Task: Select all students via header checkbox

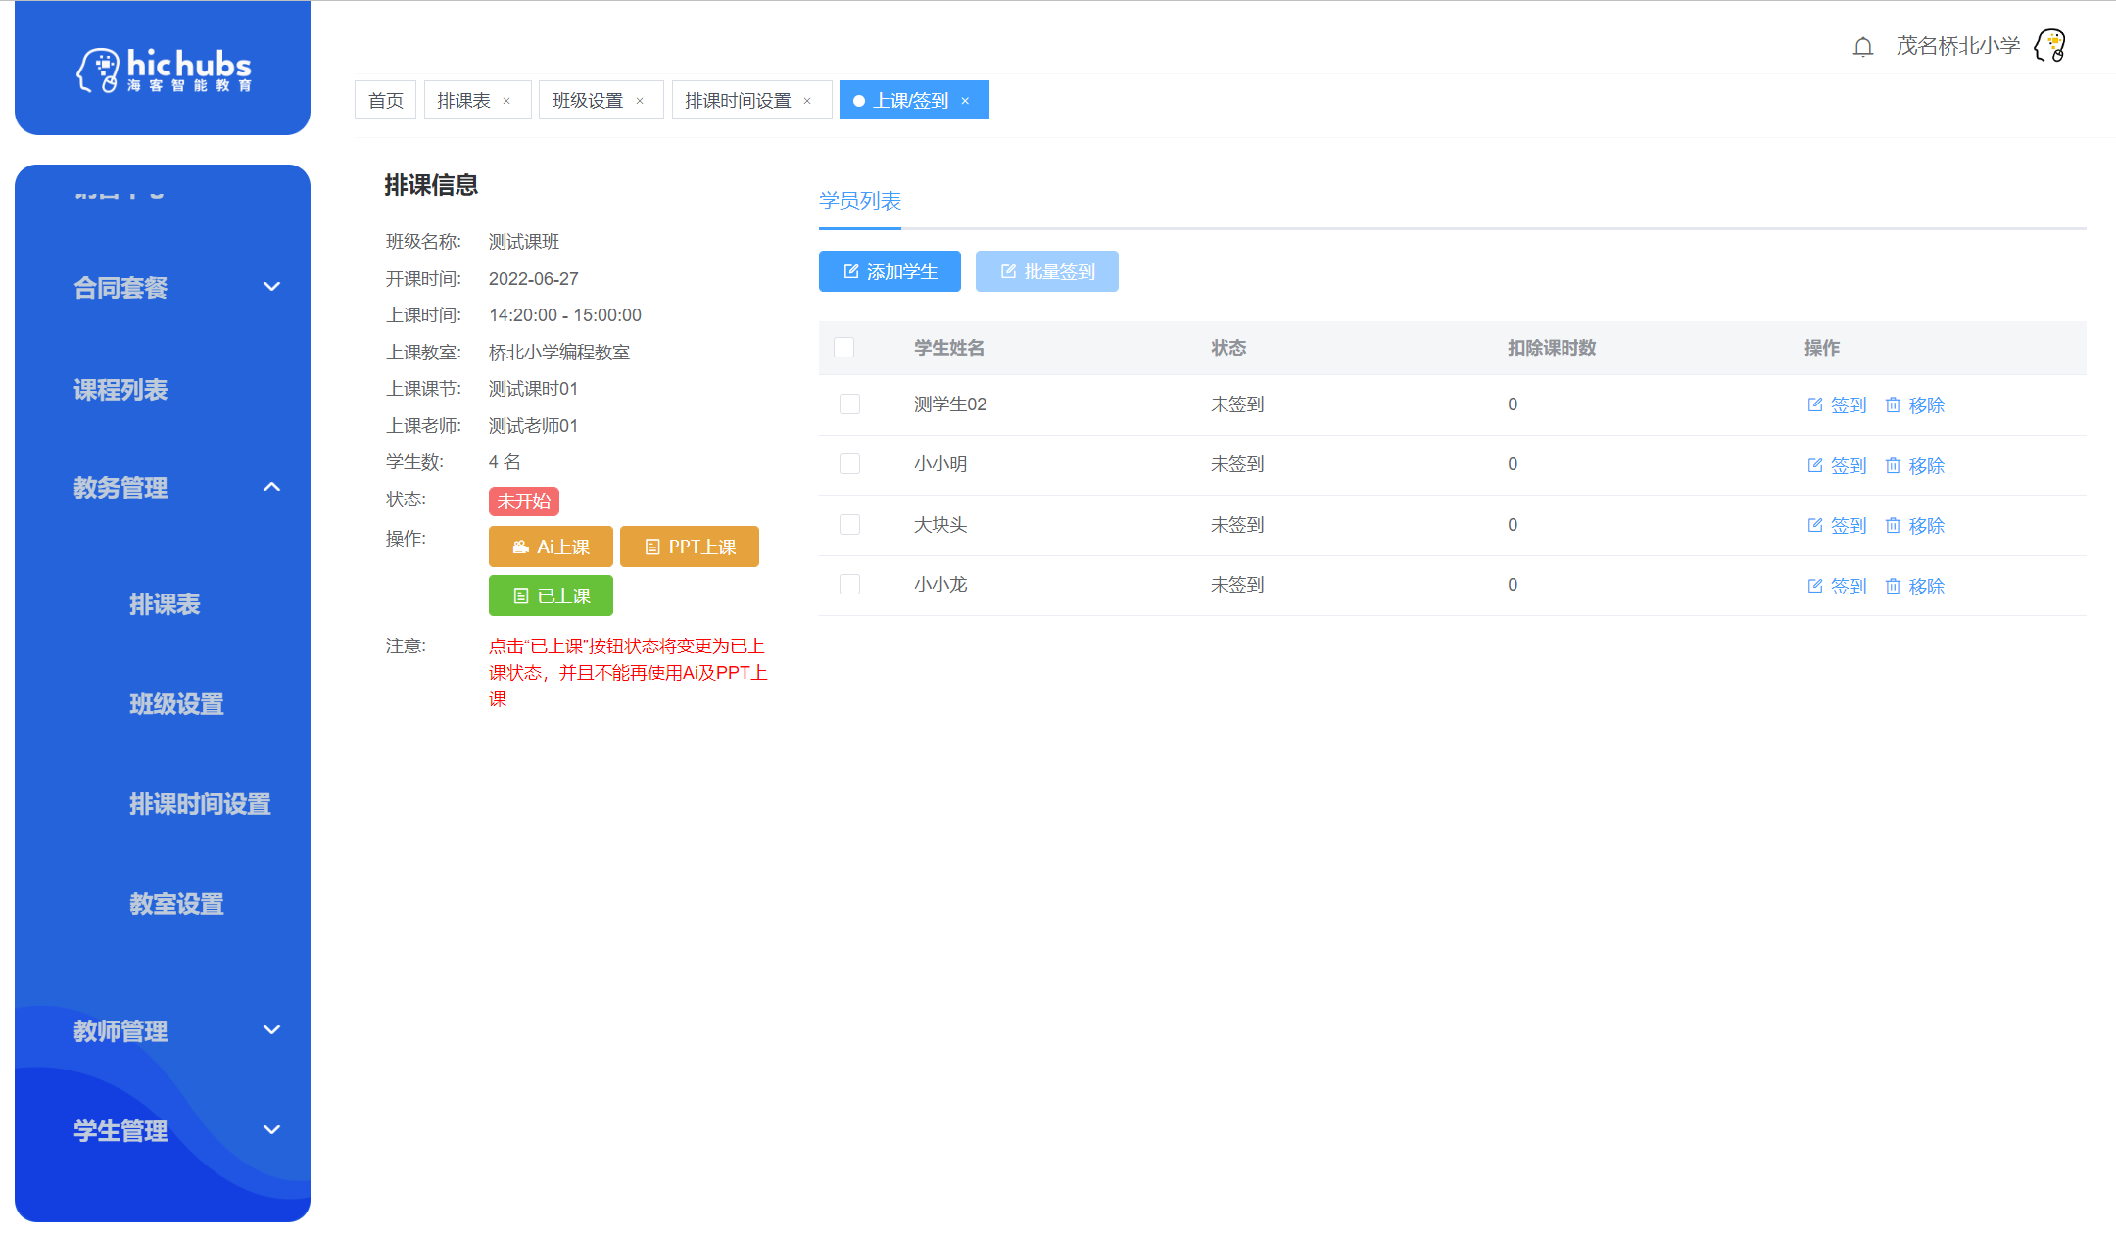Action: pos(844,348)
